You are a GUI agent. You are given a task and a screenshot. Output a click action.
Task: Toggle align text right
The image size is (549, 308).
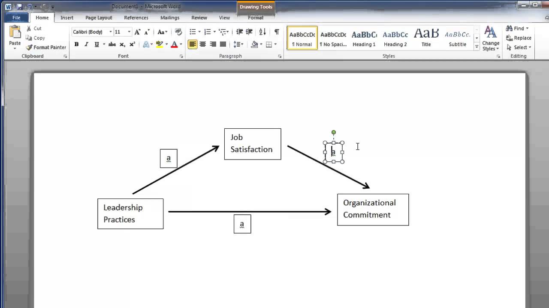point(213,44)
